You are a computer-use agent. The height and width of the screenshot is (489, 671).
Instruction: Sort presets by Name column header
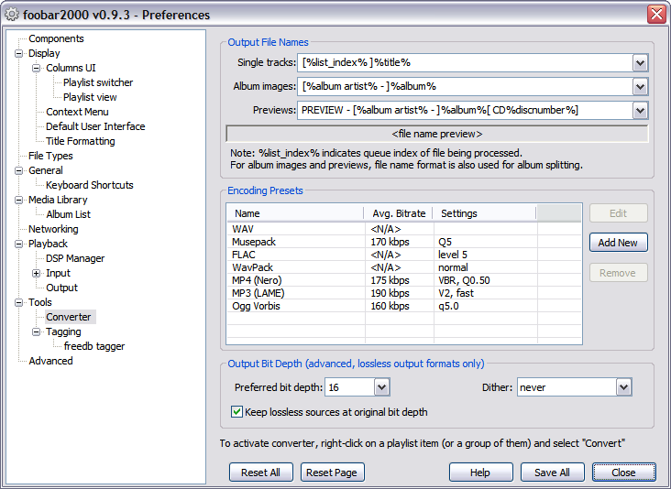tap(295, 213)
